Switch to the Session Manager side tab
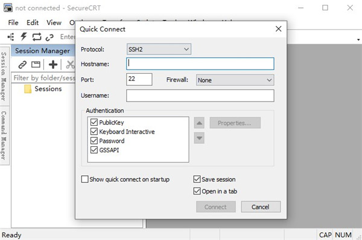Image resolution: width=362 pixels, height=240 pixels. tap(4, 76)
